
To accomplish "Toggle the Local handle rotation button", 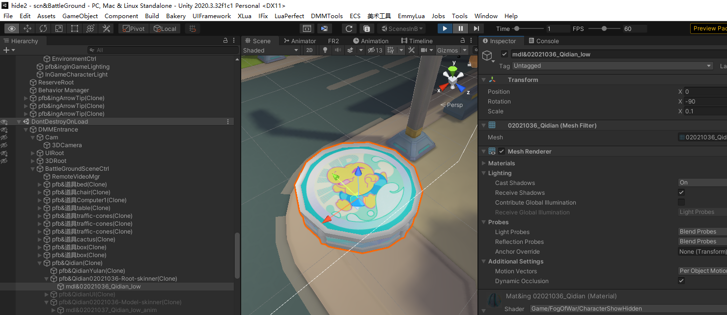I will (x=165, y=28).
